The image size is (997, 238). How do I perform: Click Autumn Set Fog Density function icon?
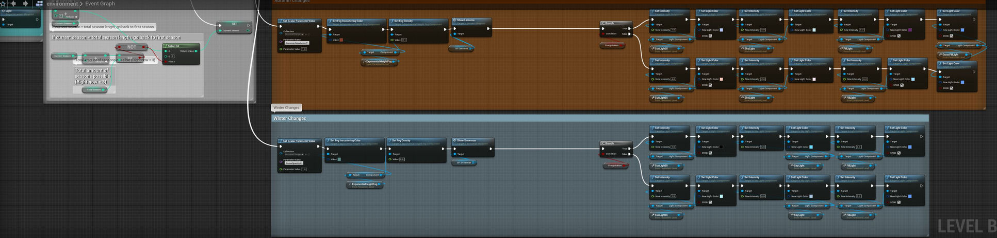392,21
